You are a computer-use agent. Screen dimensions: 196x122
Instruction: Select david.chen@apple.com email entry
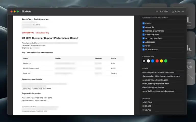click(153, 87)
